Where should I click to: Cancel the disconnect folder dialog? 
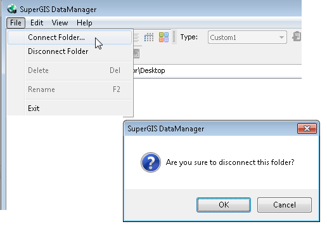285,205
